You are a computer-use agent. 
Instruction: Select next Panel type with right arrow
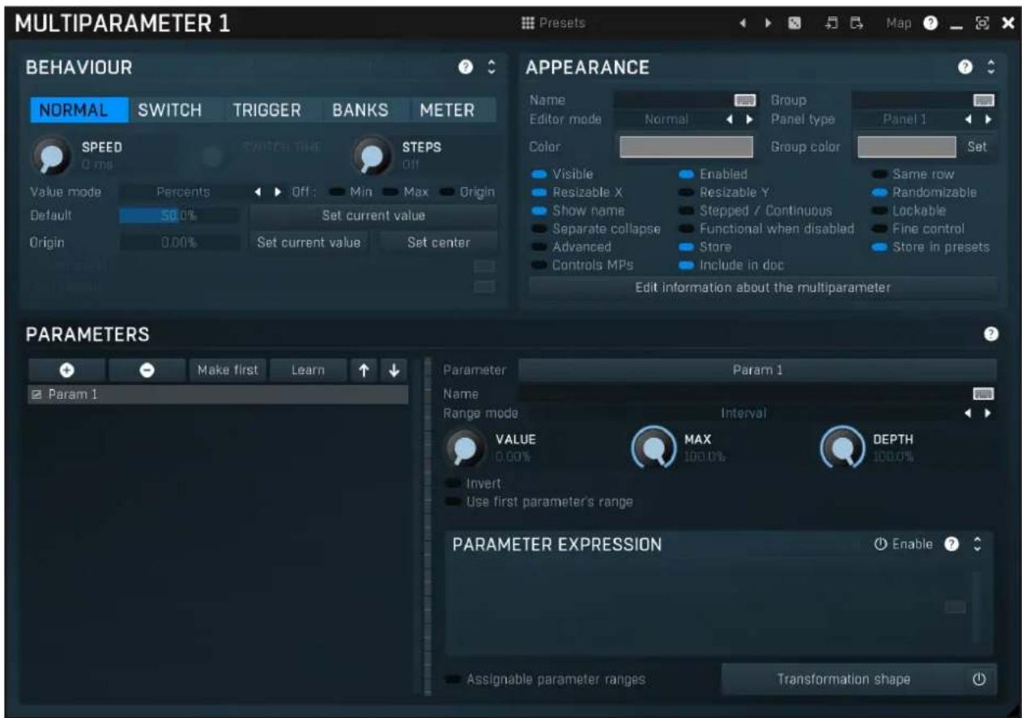pos(990,120)
